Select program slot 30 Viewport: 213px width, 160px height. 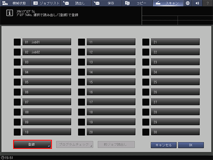pyautogui.click(x=176, y=132)
